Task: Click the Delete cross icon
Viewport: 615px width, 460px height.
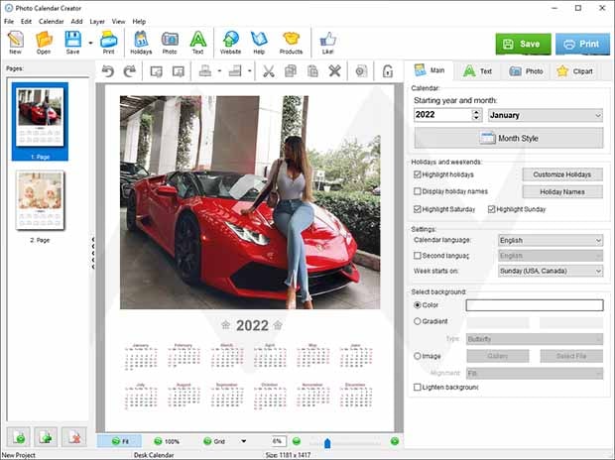Action: (334, 71)
